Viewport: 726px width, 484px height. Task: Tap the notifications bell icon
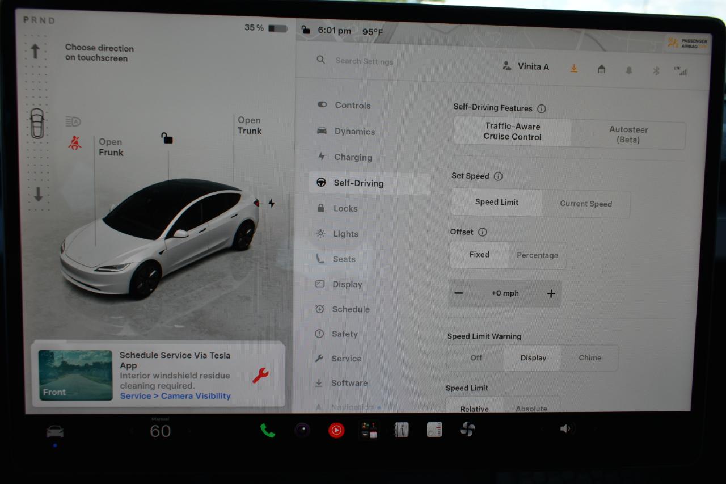629,70
